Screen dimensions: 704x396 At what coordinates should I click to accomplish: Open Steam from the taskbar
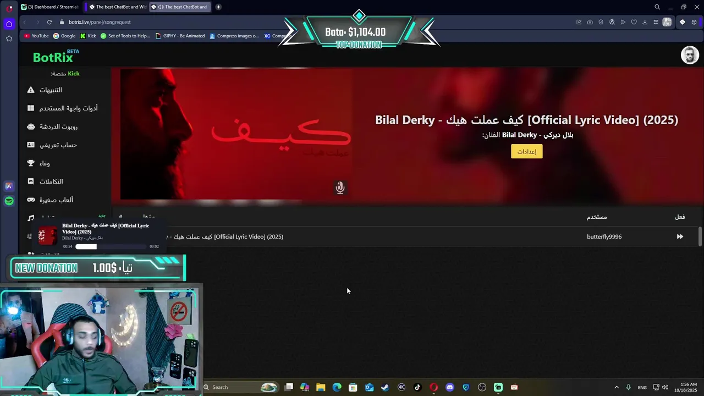point(385,387)
